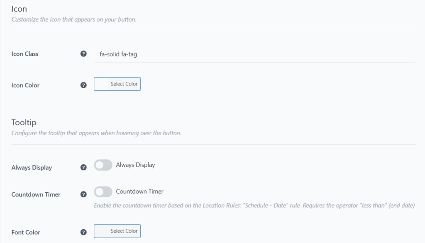Viewport: 425px width, 243px height.
Task: Click the Font Color help icon
Action: (83, 232)
